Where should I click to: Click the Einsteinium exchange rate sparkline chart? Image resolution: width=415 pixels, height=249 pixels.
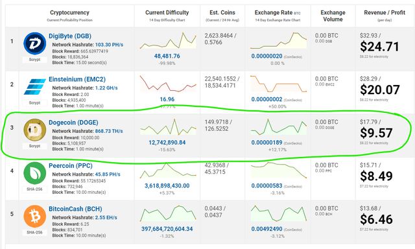[x=279, y=84]
